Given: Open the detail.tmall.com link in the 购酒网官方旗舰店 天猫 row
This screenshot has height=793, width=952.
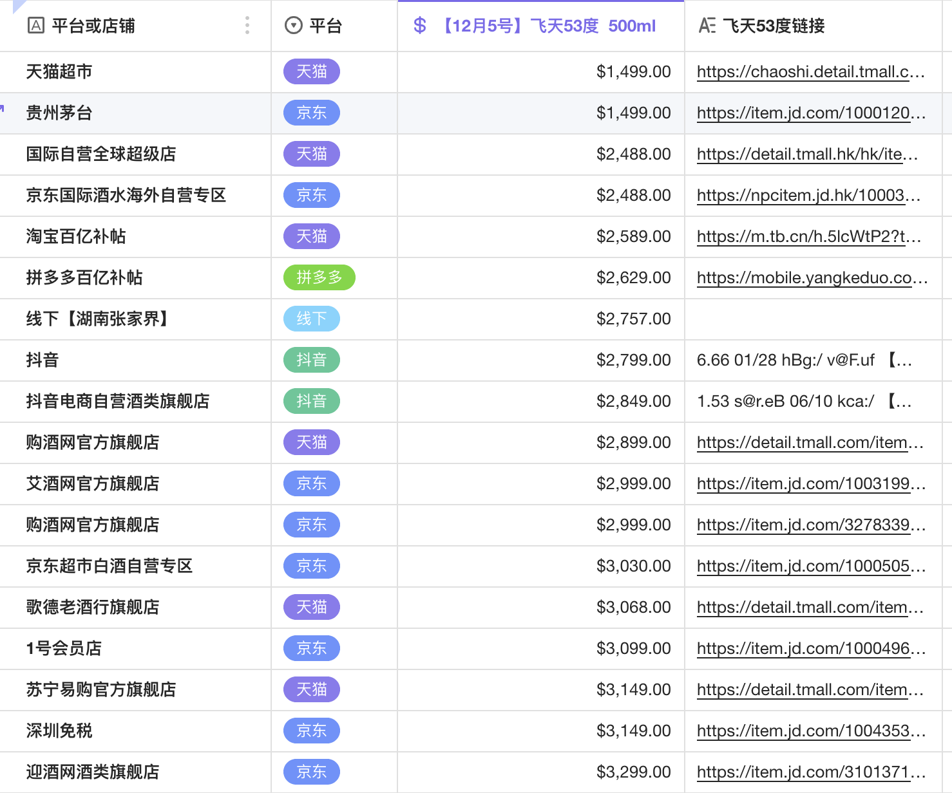Looking at the screenshot, I should (810, 443).
